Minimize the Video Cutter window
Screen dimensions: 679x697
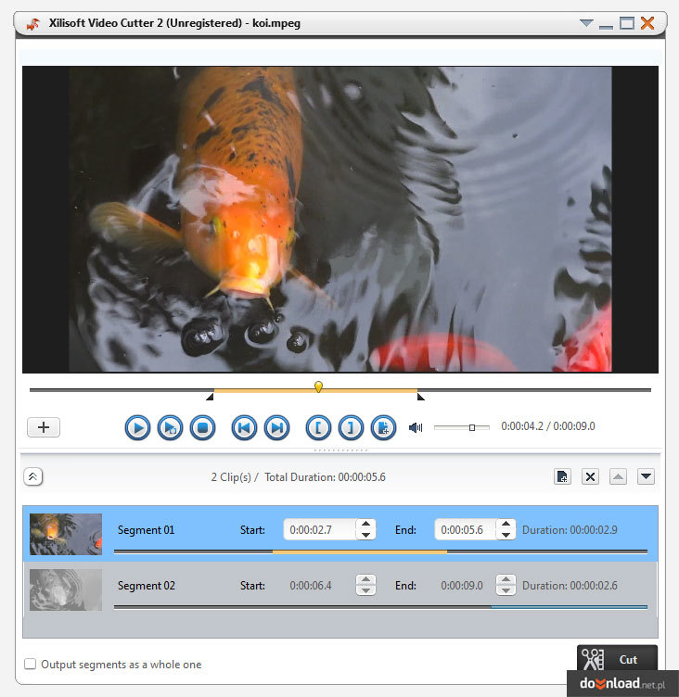606,26
